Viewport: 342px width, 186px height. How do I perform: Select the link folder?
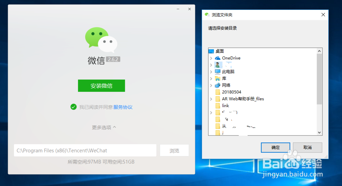[225, 105]
